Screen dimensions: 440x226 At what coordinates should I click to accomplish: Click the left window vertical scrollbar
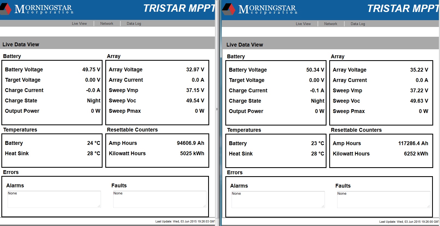pyautogui.click(x=217, y=109)
